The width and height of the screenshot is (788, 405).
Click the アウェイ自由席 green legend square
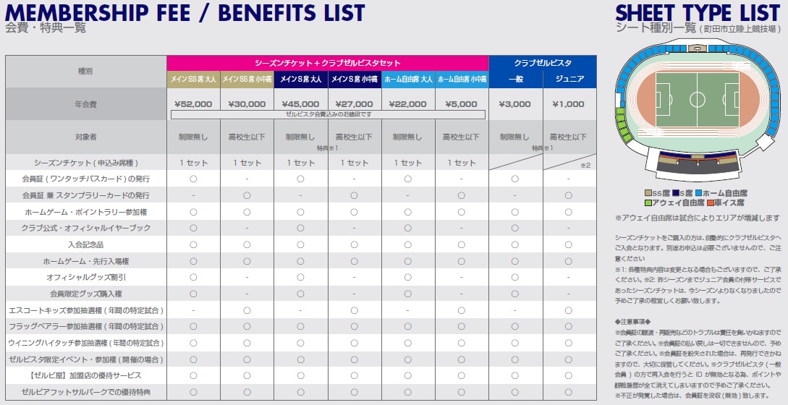648,202
